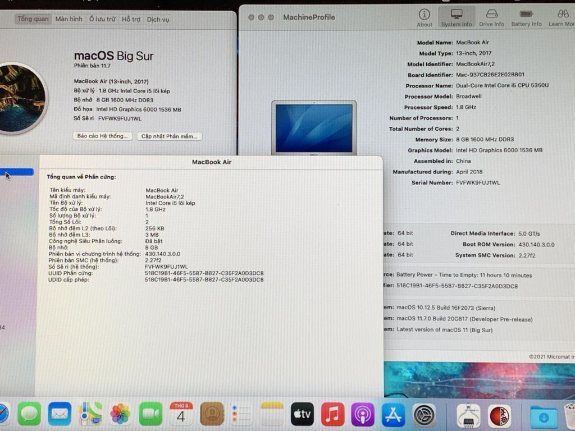Click Boot ROM Version "430.140.3.0.0" in MachineProfile
The width and height of the screenshot is (575, 431).
point(536,245)
